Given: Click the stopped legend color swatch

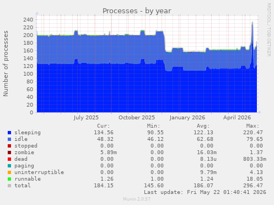Looking at the screenshot, I should (9, 146).
